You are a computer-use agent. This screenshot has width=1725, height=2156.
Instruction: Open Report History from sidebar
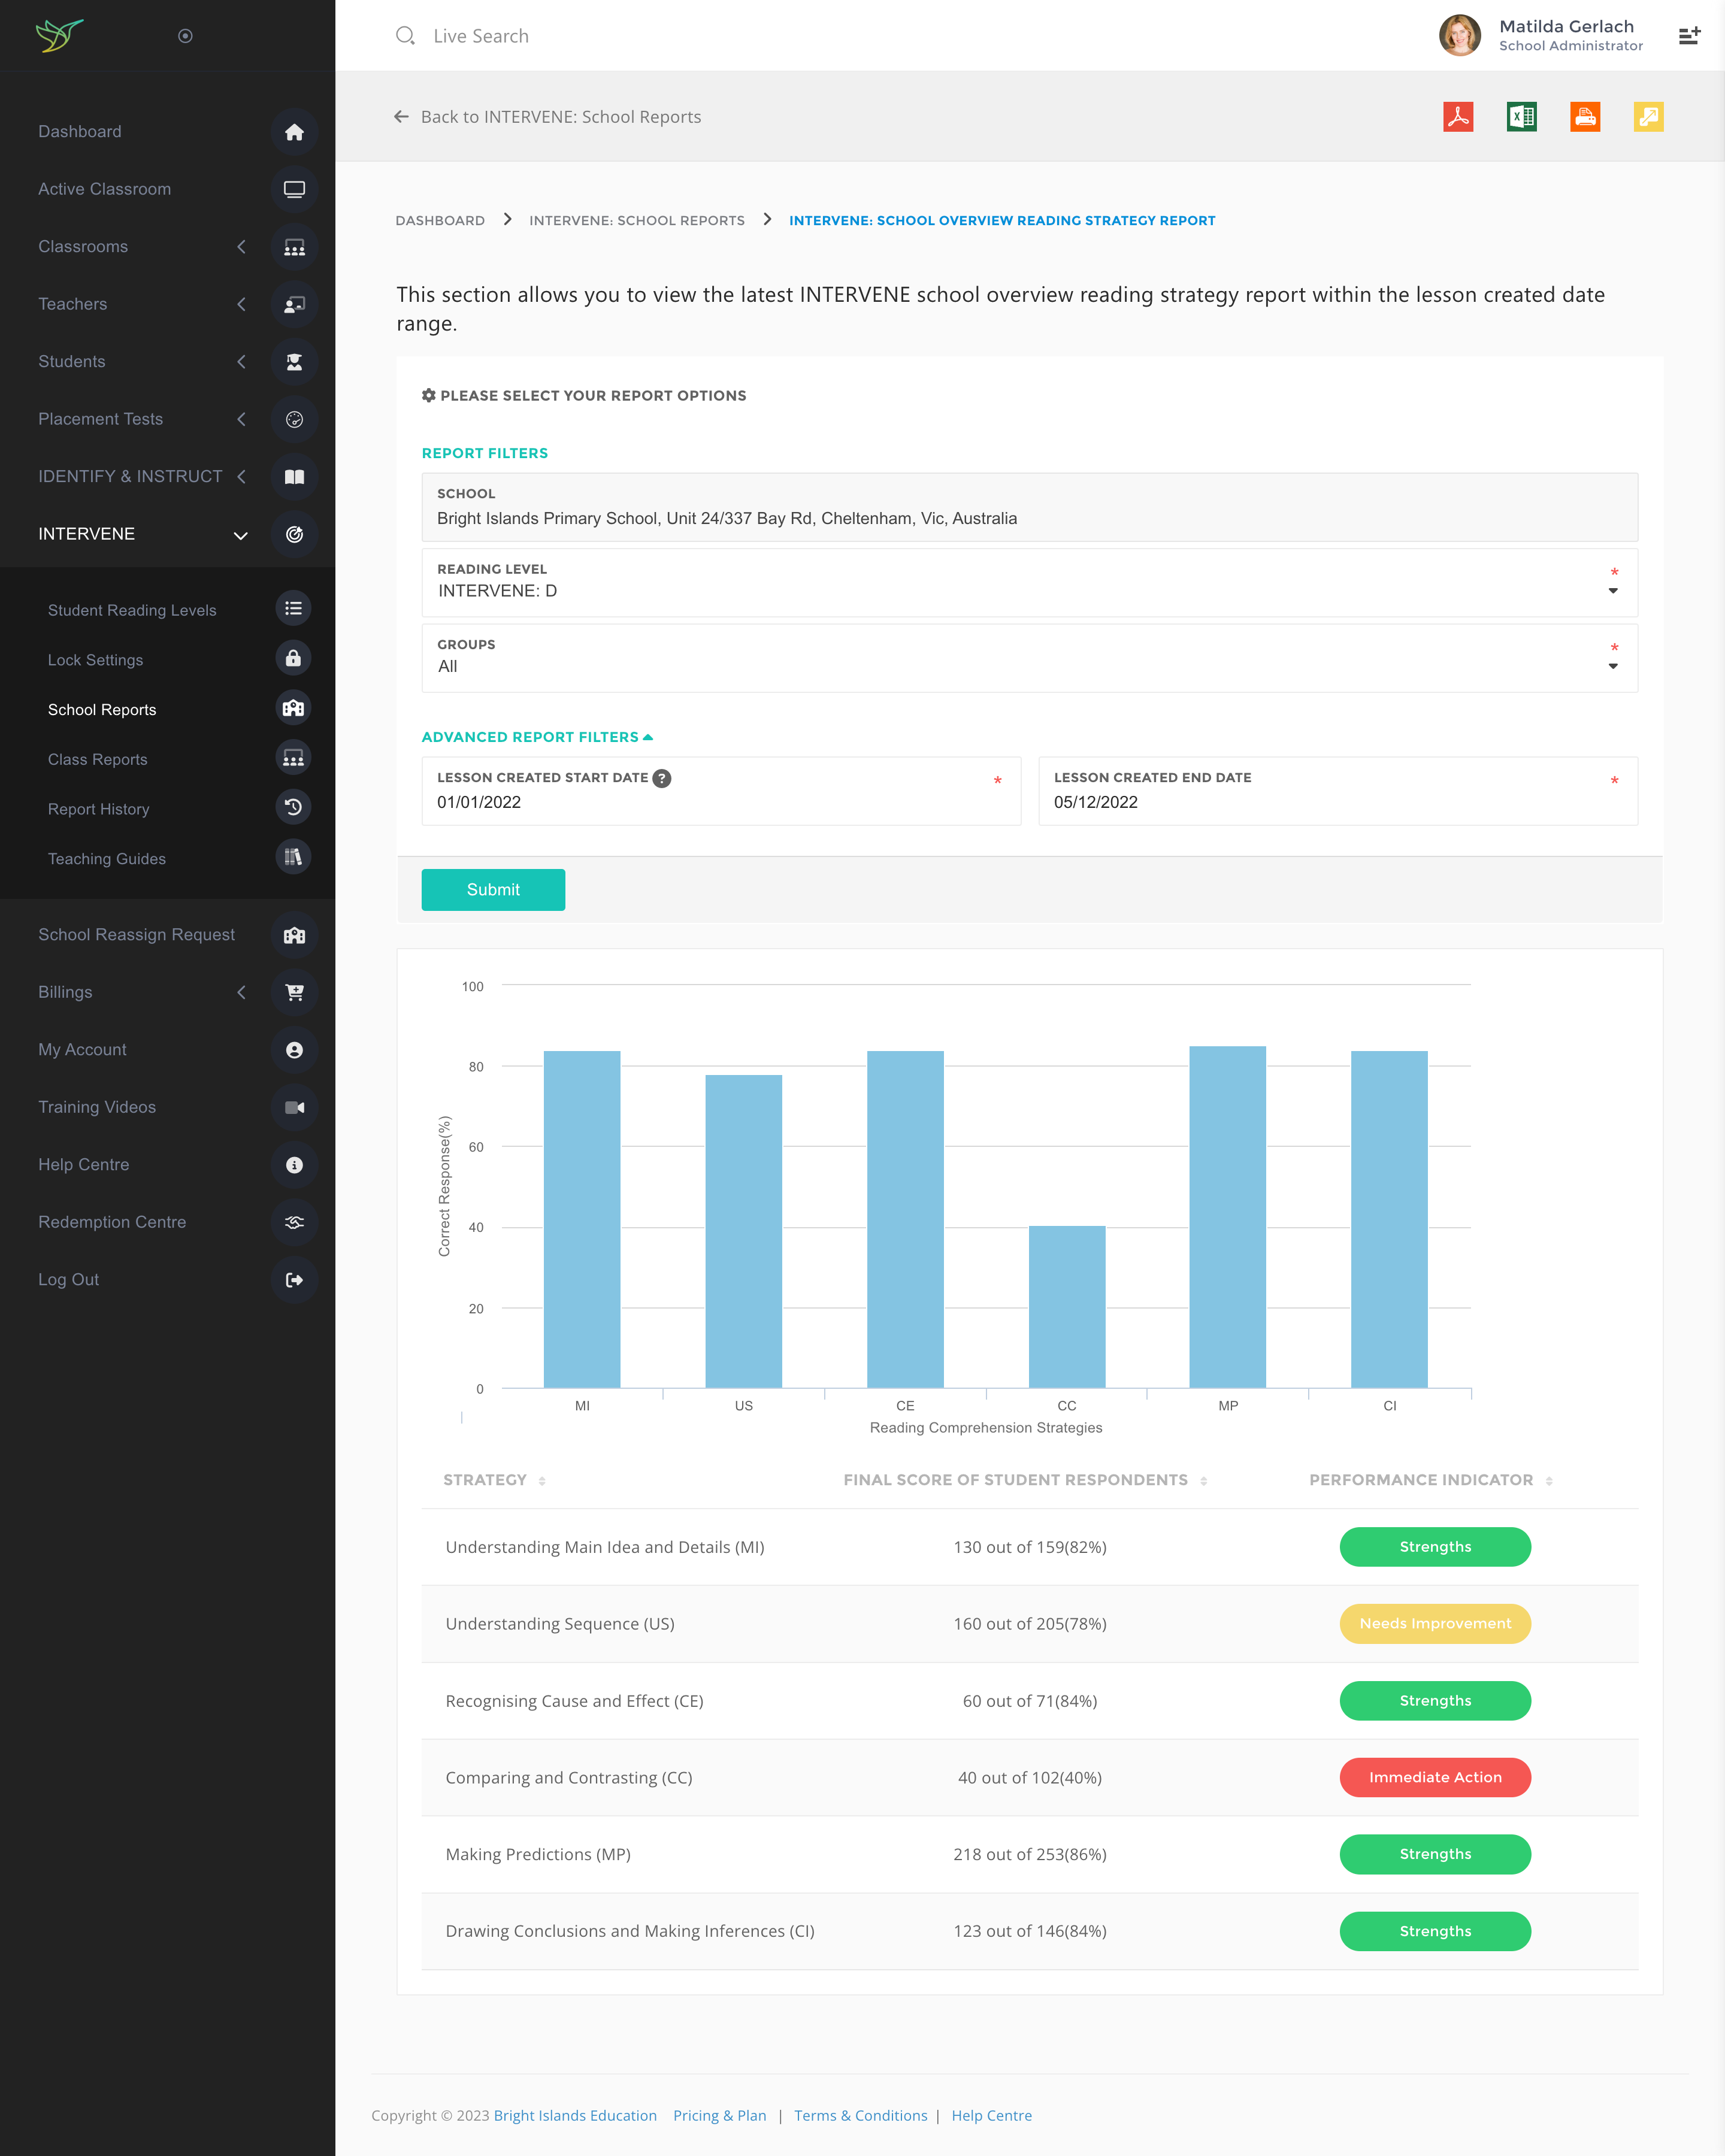point(98,809)
